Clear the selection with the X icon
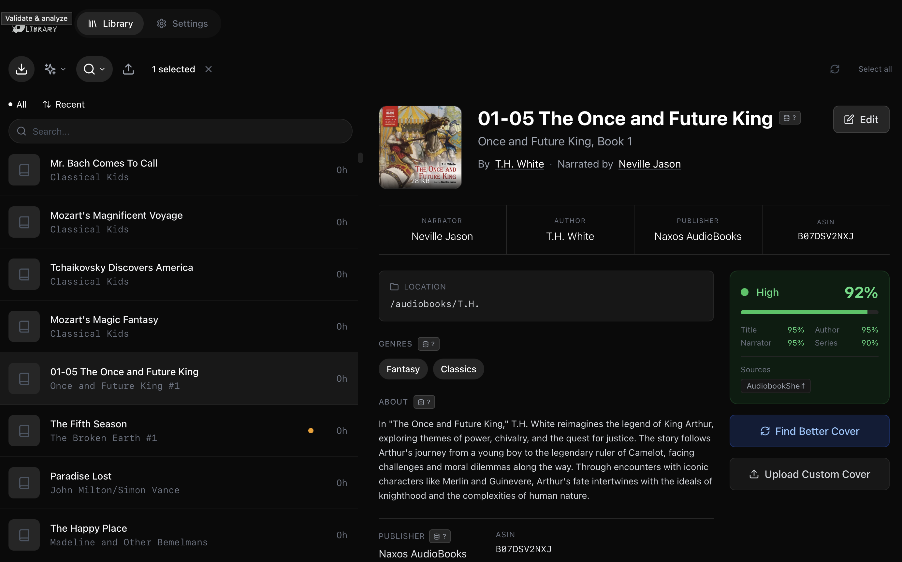Image resolution: width=902 pixels, height=562 pixels. 209,69
